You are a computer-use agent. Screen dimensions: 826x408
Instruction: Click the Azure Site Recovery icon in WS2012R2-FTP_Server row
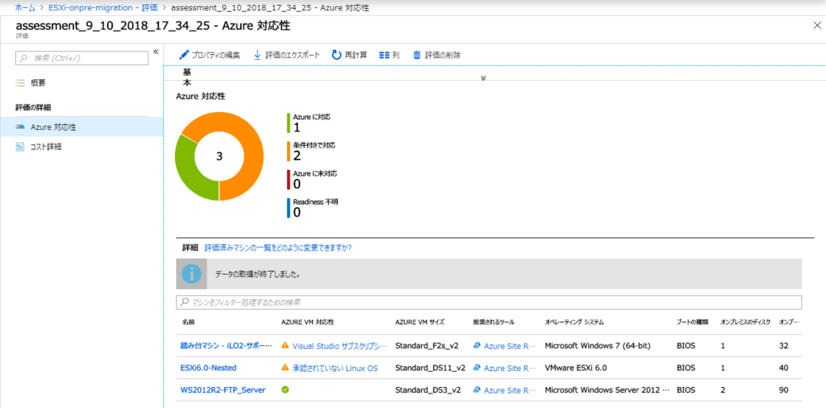tap(478, 389)
